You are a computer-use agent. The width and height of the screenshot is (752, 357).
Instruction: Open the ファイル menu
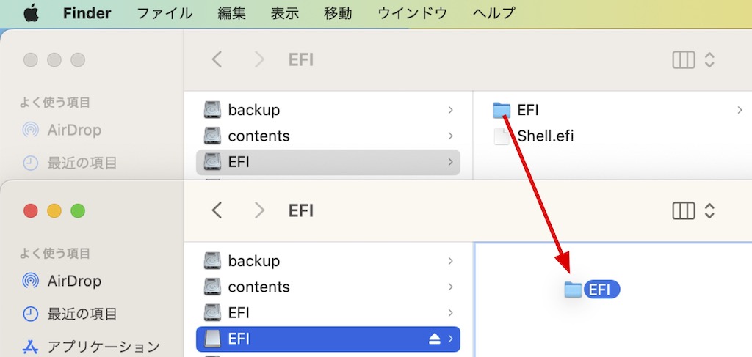164,13
